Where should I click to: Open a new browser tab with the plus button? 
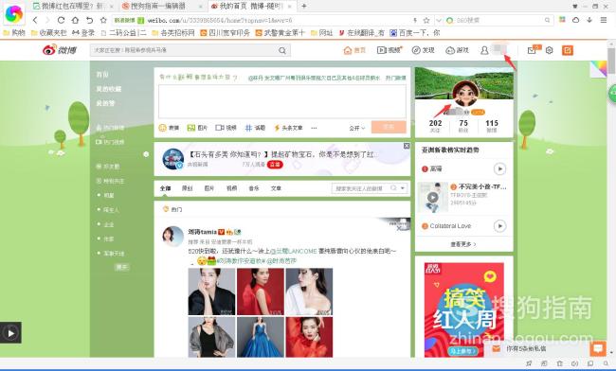pyautogui.click(x=304, y=6)
